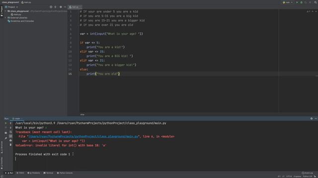Click line number 15 in gutter
318x178 pixels.
pyautogui.click(x=70, y=74)
